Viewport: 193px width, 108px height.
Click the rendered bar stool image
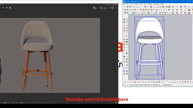[37, 56]
